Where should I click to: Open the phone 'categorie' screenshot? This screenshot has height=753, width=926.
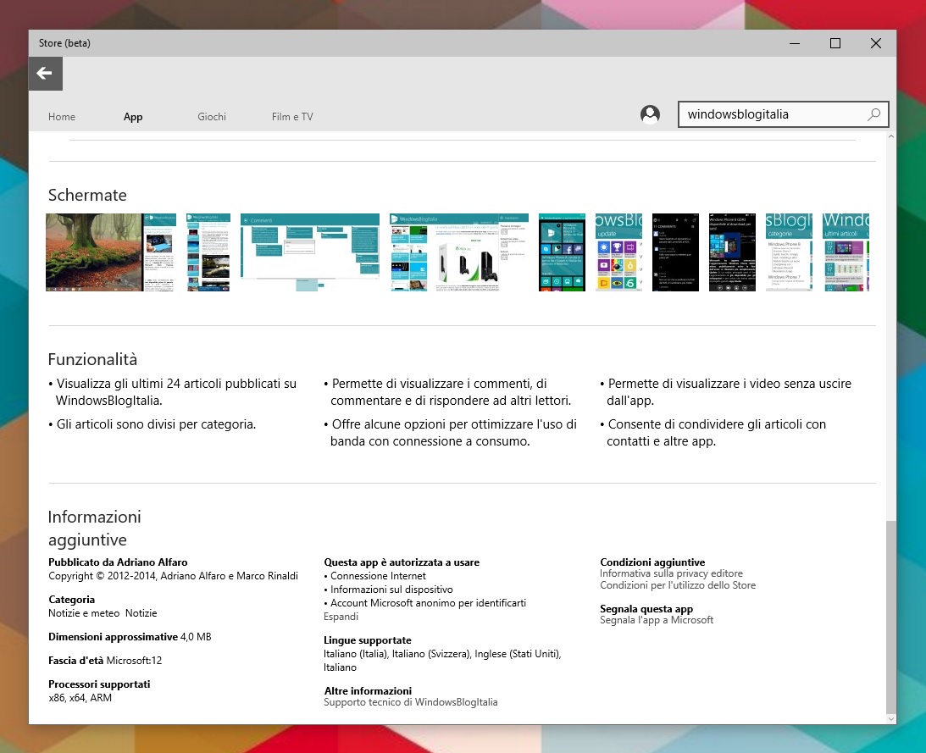point(789,252)
